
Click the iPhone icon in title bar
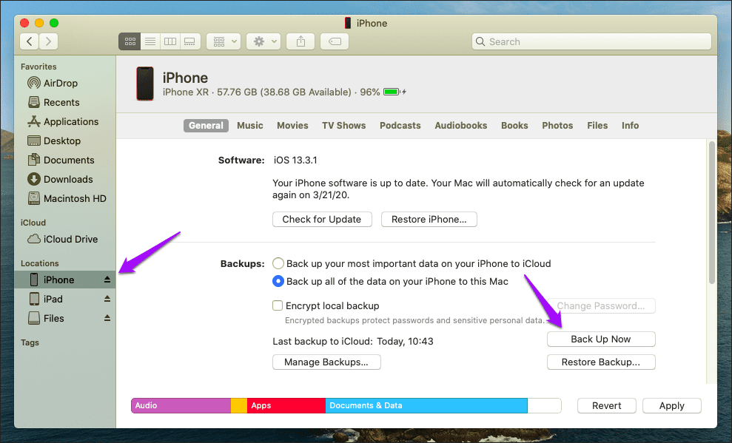click(348, 23)
